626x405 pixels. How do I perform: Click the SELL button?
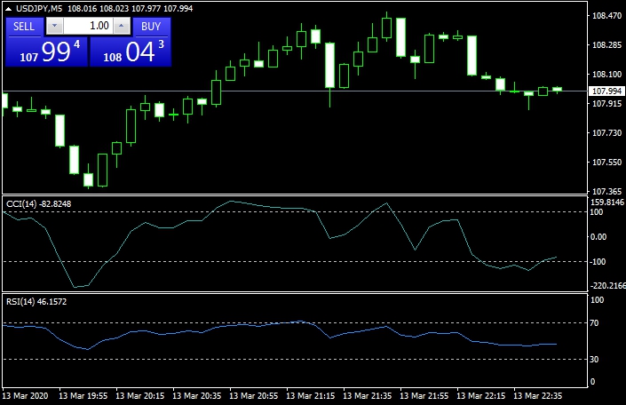pos(24,27)
